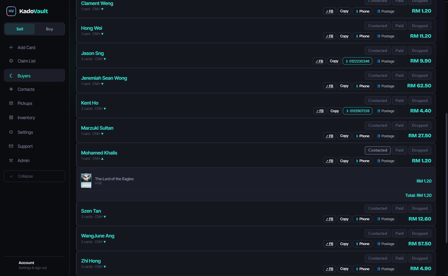Click the Contacts diamond icon
The height and width of the screenshot is (276, 448).
click(11, 89)
